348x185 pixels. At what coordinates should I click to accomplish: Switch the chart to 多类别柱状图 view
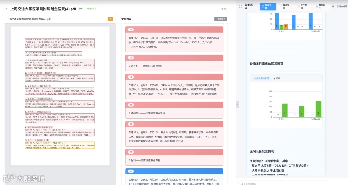pyautogui.click(x=261, y=78)
